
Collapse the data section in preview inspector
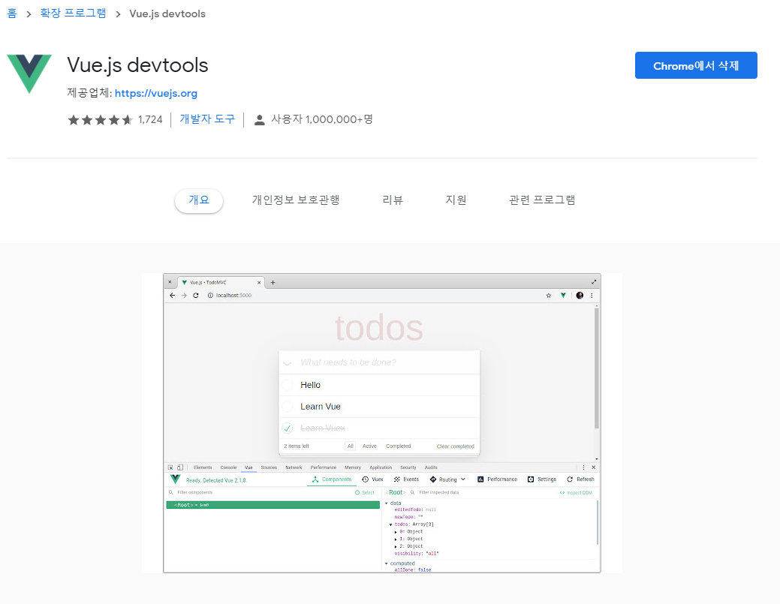[x=387, y=503]
